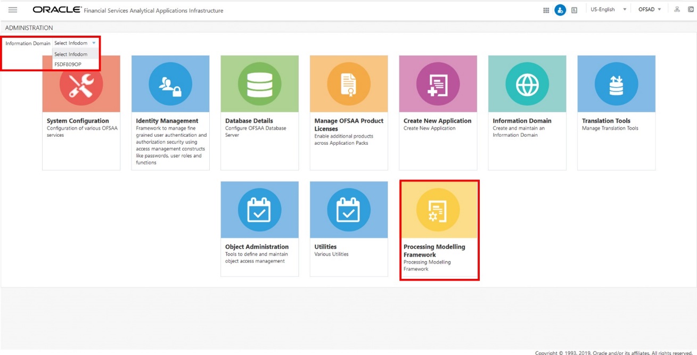Viewport: 697px width, 355px height.
Task: Click 'Enable additional products across Application Packs' text
Action: click(x=343, y=139)
